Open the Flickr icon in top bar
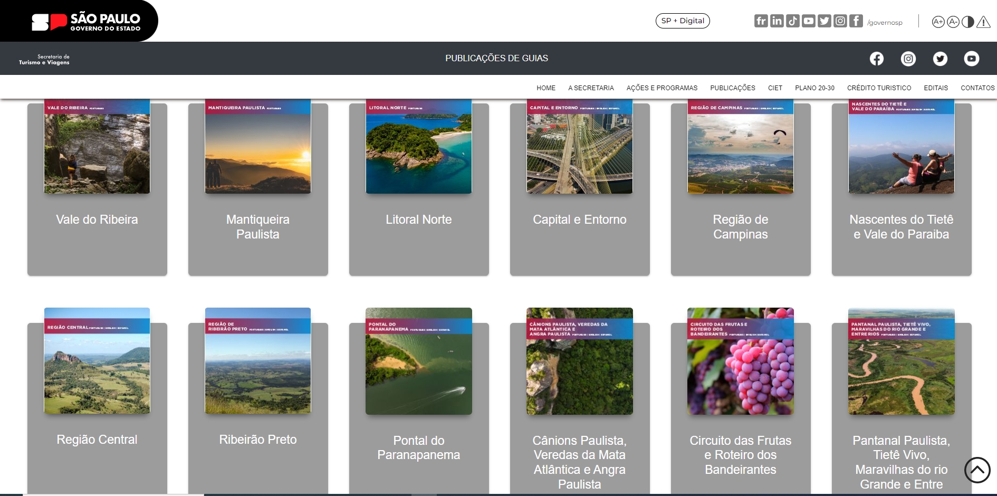 (x=761, y=21)
